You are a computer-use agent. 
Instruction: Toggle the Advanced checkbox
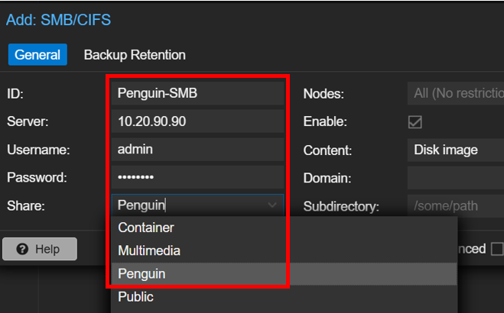pos(496,249)
